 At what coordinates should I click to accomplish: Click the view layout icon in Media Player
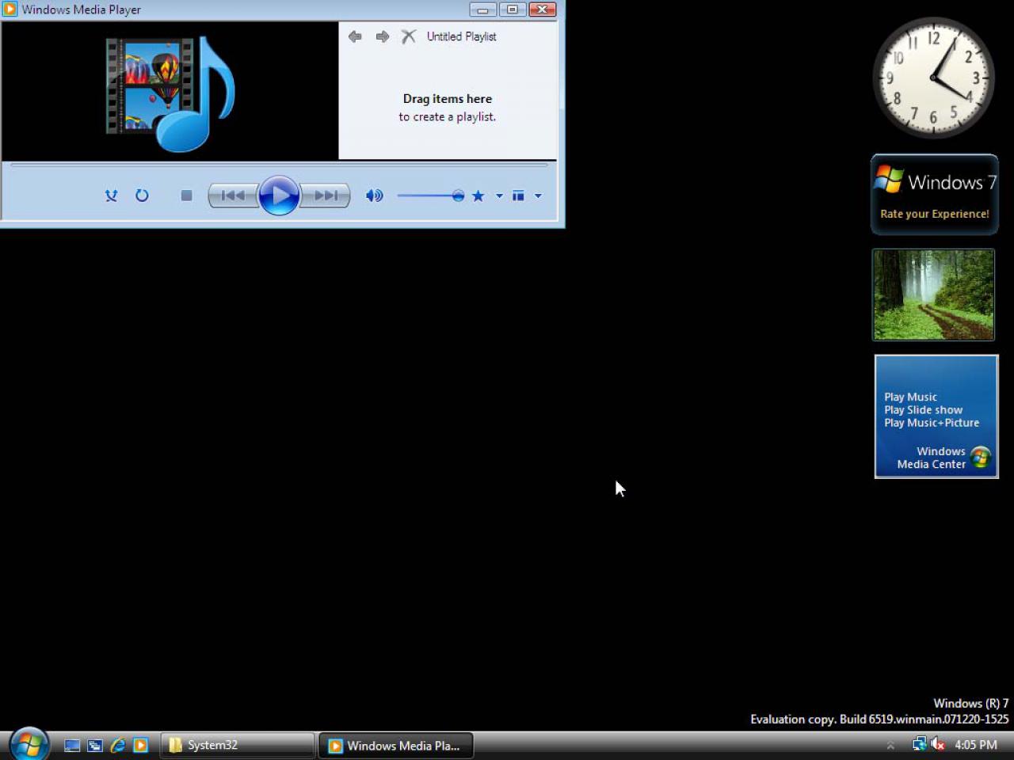(518, 196)
